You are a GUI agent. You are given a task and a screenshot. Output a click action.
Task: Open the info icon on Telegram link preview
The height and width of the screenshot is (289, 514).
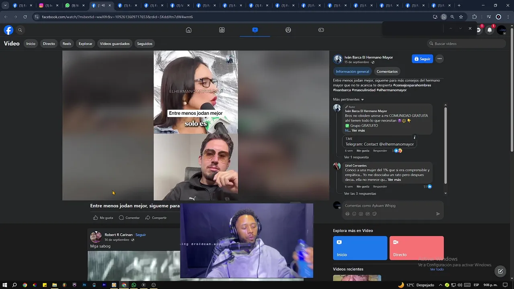tap(414, 138)
